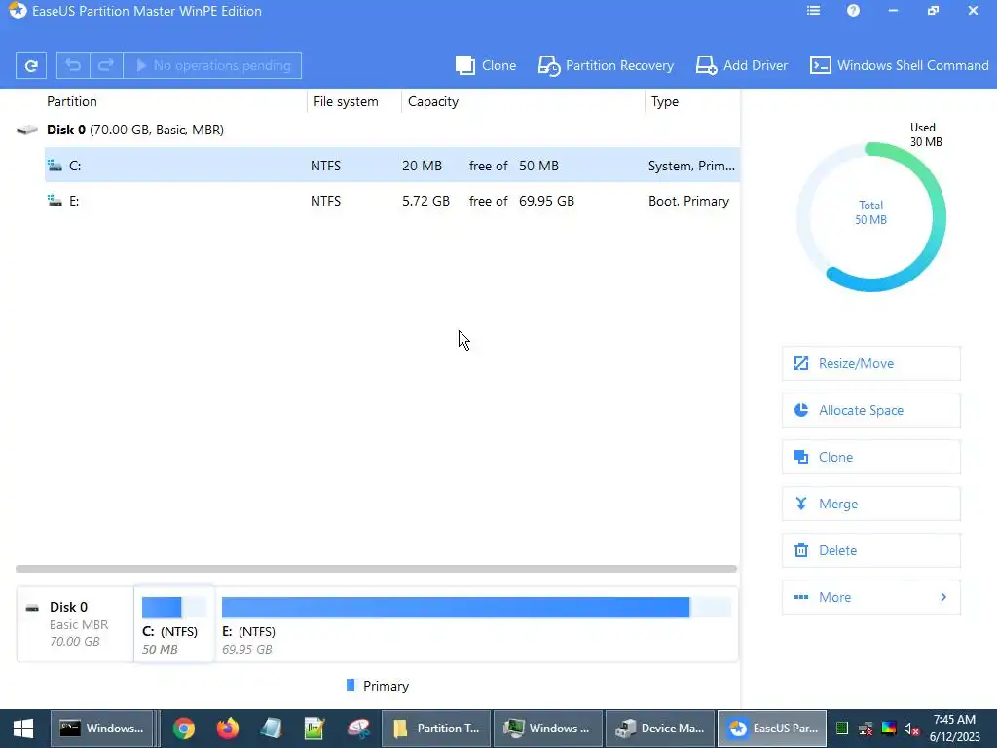Click the Clone button in side panel
997x748 pixels.
(870, 457)
